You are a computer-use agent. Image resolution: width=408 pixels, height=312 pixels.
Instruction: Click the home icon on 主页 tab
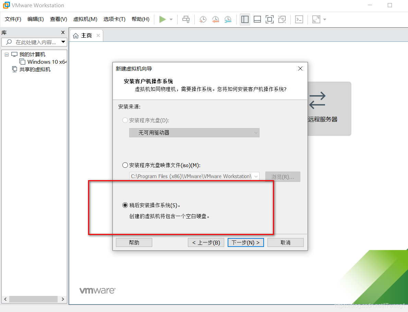tap(76, 36)
